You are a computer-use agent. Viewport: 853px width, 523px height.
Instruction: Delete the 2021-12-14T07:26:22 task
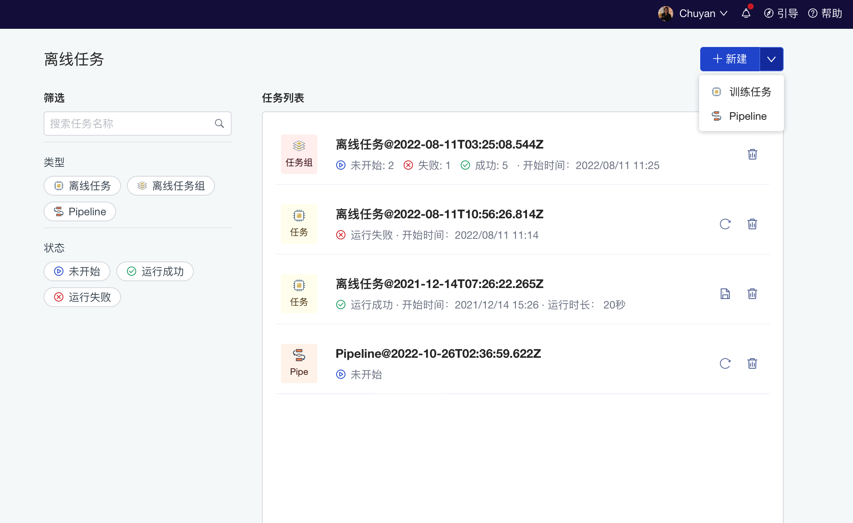pyautogui.click(x=752, y=294)
